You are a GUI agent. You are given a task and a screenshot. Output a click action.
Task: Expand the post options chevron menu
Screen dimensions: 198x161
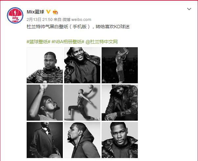(x=189, y=9)
